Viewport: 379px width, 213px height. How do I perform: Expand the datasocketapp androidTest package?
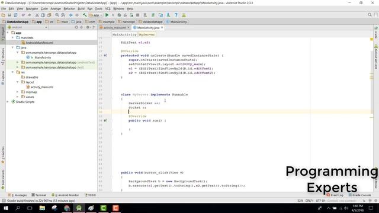pyautogui.click(x=18, y=62)
